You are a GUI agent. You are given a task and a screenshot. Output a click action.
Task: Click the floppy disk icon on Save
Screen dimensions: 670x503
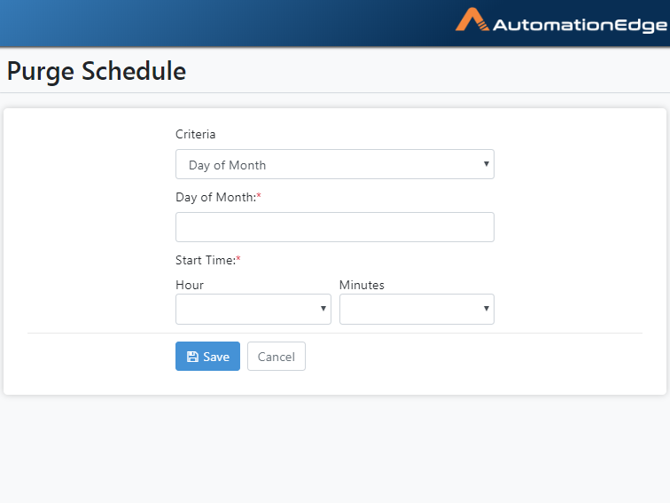(x=192, y=357)
